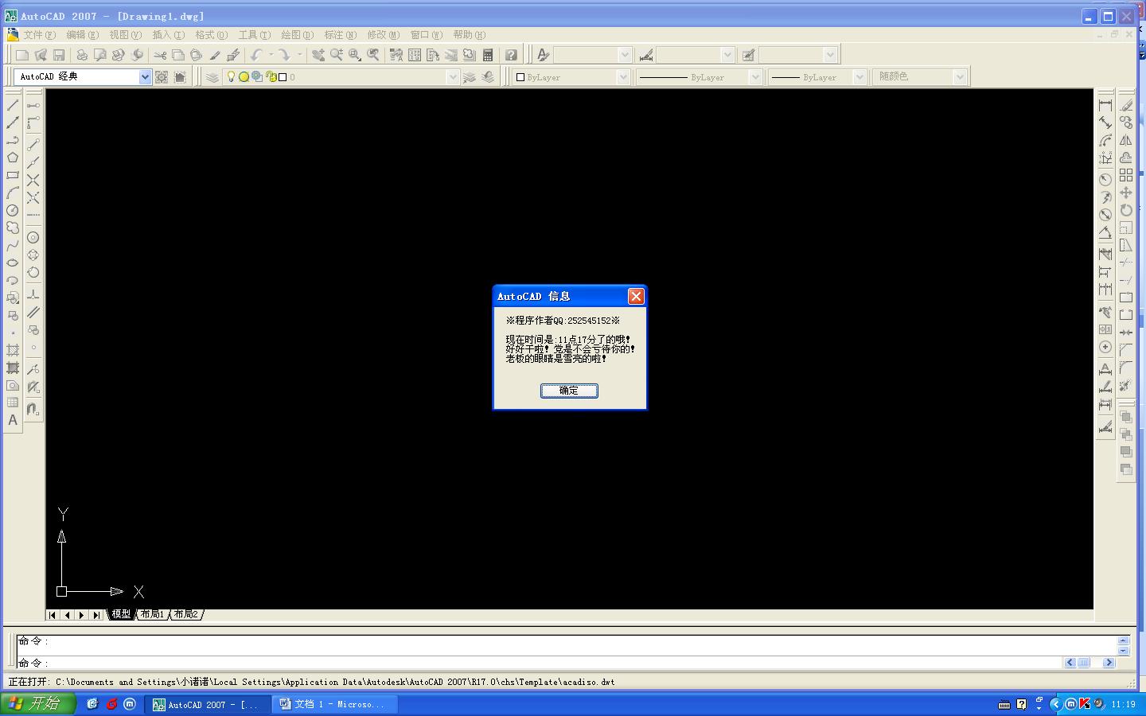This screenshot has height=716, width=1146.
Task: Click the system tray clock 11:19
Action: coord(1124,704)
